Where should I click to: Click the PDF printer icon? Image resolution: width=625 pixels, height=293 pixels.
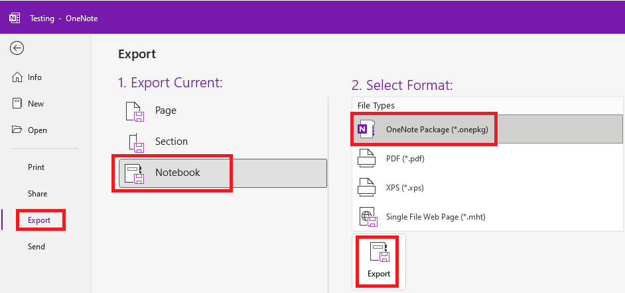(x=367, y=159)
